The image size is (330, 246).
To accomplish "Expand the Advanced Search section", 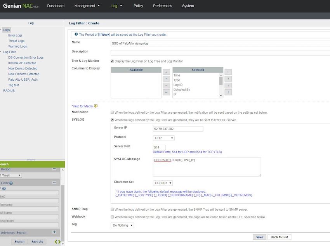I will tap(54, 232).
